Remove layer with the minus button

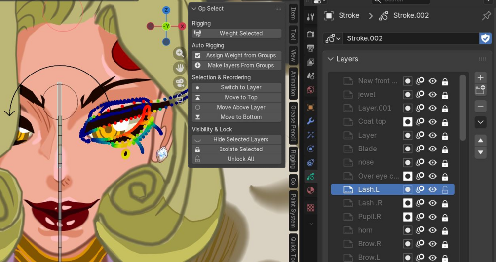point(480,106)
